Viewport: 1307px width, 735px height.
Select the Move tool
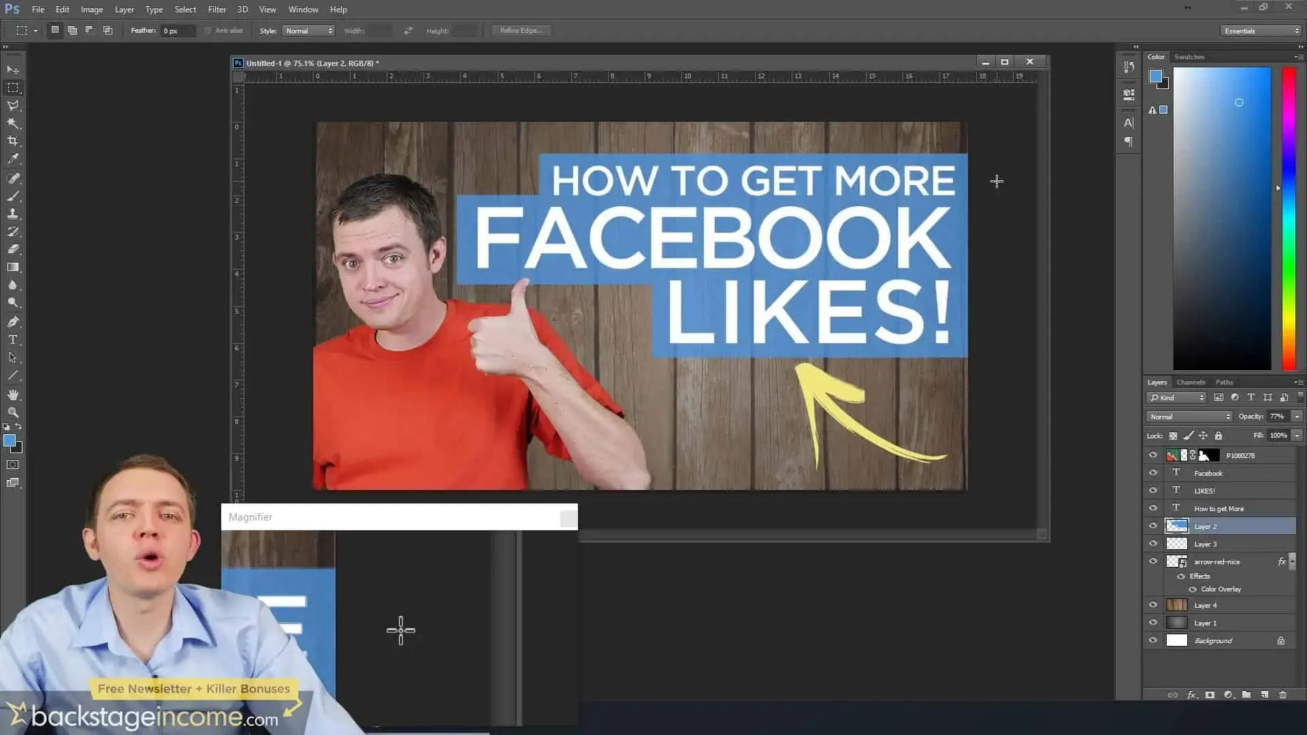[12, 70]
